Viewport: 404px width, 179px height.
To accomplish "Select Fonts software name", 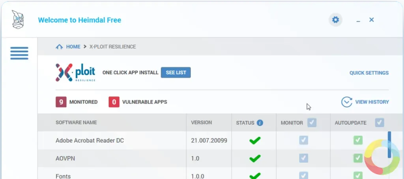I will [x=63, y=176].
